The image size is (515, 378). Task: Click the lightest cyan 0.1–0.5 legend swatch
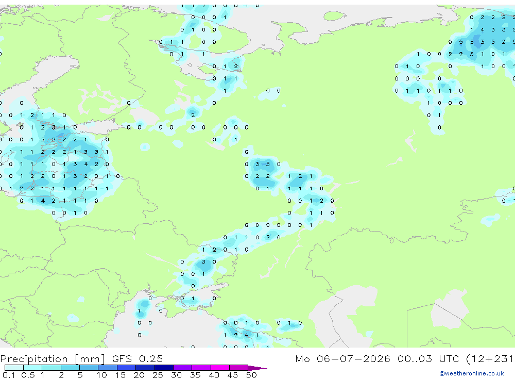(14, 368)
